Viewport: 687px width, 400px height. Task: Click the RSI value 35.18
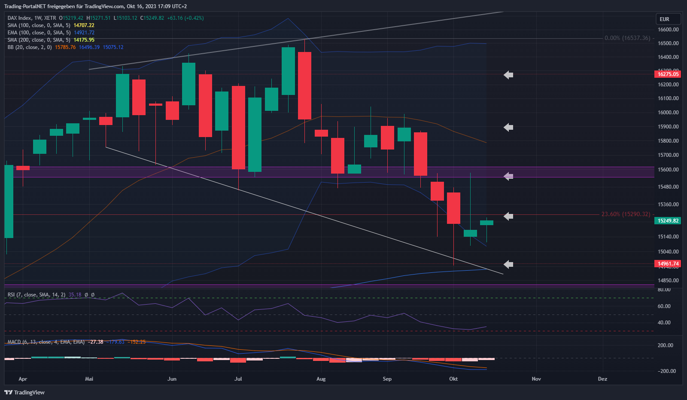pos(75,295)
